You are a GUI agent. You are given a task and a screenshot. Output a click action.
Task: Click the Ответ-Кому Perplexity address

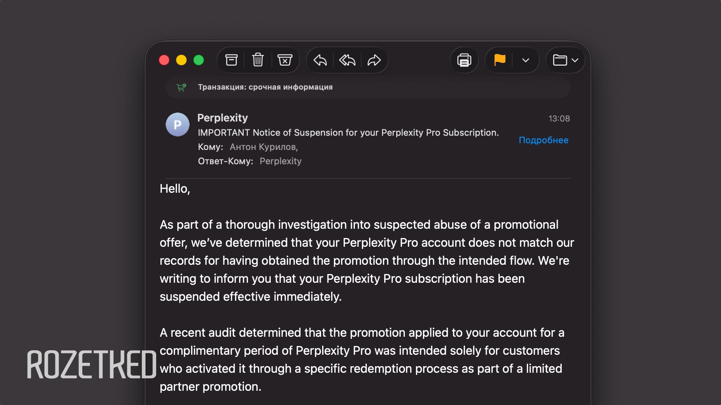point(281,161)
